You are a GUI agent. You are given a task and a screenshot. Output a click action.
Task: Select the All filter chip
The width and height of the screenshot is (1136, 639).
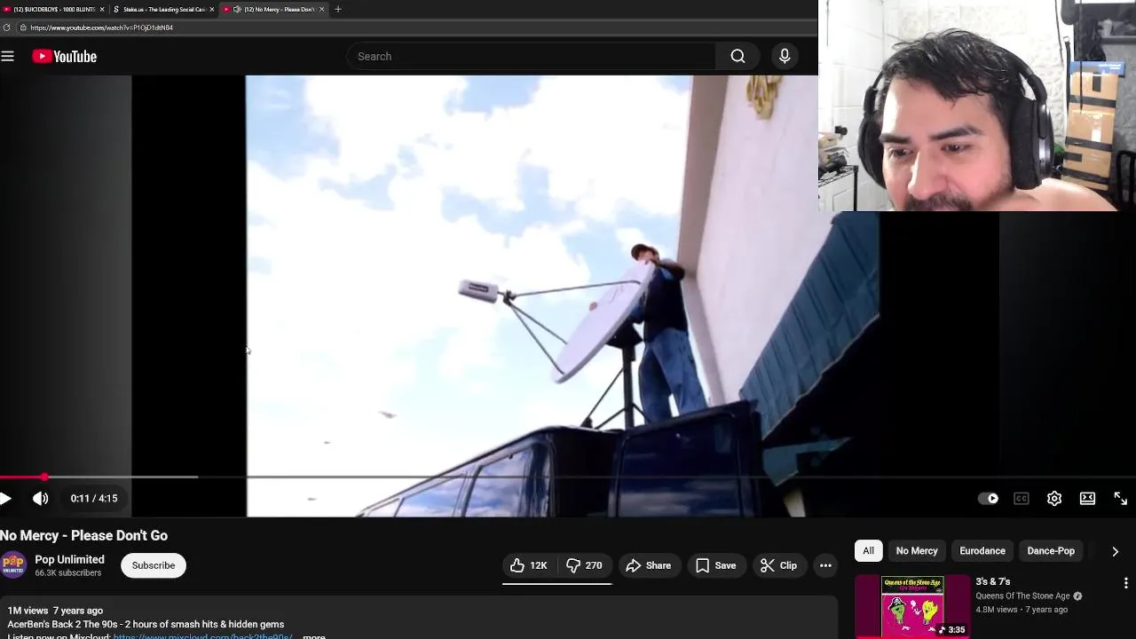[868, 551]
